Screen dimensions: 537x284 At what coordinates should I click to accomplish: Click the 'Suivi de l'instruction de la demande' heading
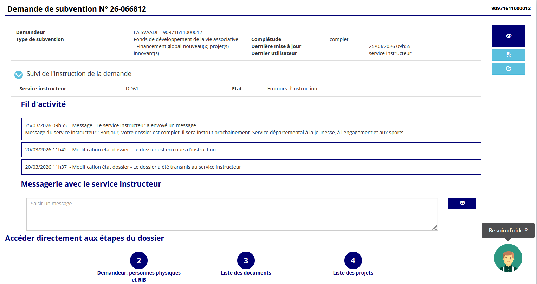(x=79, y=74)
